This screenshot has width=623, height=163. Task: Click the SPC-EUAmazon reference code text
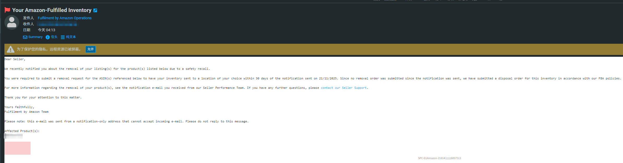coord(439,158)
